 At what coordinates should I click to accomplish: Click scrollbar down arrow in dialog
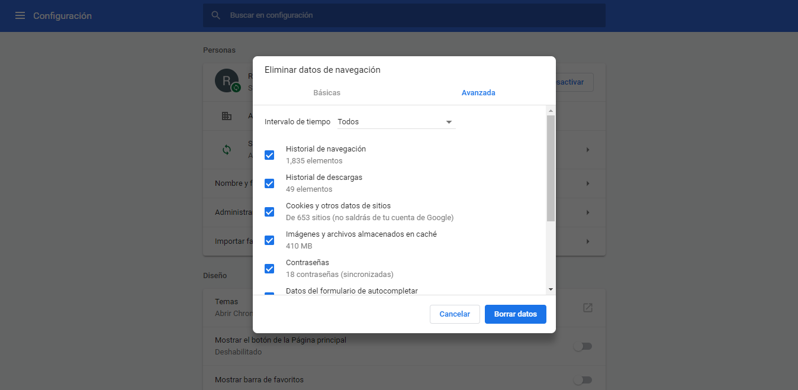pyautogui.click(x=551, y=289)
